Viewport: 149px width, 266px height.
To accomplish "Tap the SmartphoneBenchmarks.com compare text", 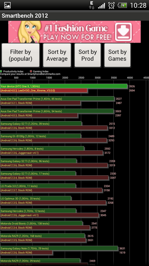I will click(x=30, y=74).
